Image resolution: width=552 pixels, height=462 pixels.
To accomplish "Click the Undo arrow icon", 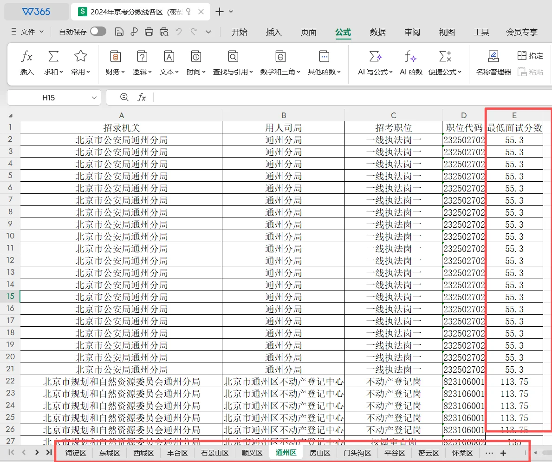I will pyautogui.click(x=178, y=32).
